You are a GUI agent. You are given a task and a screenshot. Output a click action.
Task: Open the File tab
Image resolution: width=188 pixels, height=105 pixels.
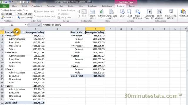pos(5,6)
